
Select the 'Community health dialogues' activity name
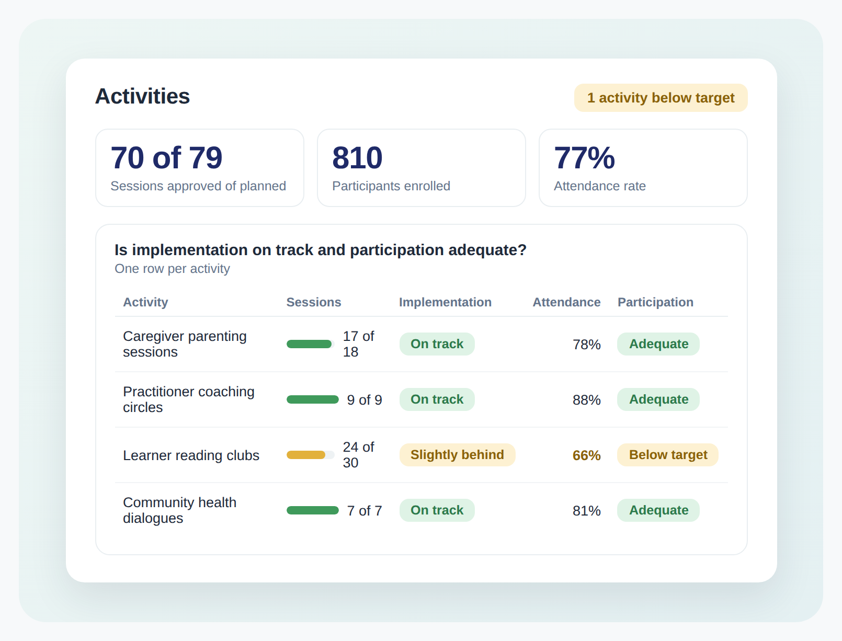(179, 510)
